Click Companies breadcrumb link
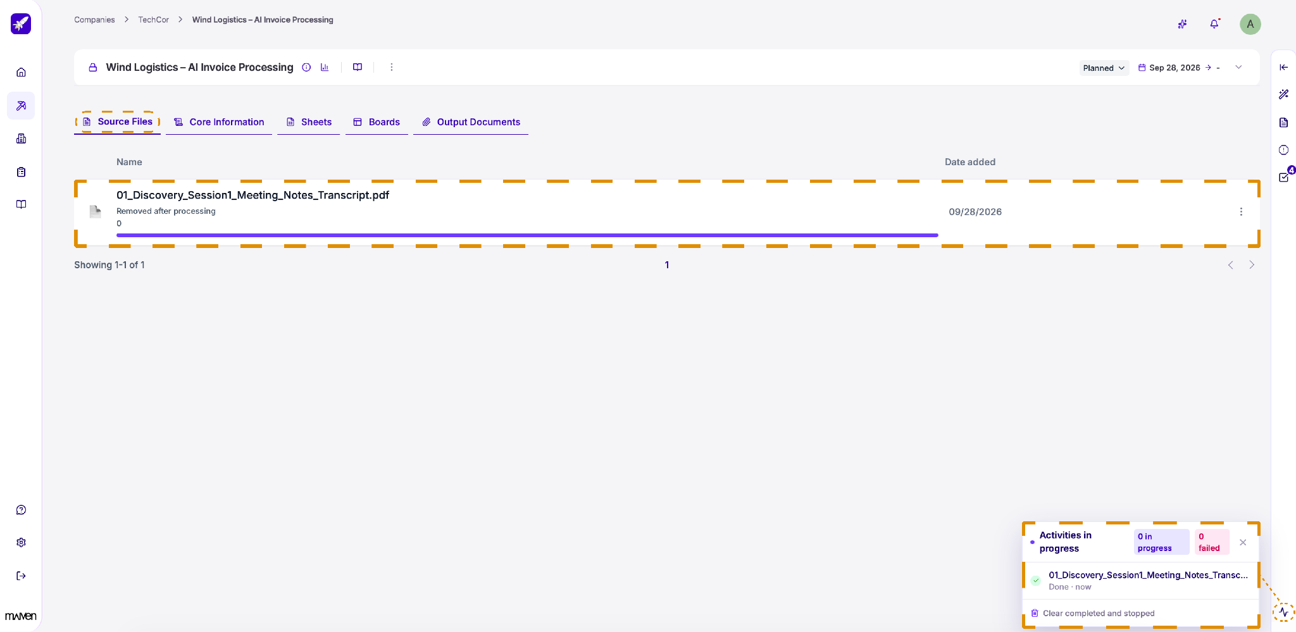This screenshot has width=1296, height=632. click(x=94, y=20)
